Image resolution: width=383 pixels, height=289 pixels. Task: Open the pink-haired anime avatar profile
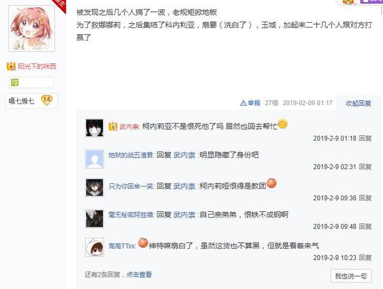[32, 28]
